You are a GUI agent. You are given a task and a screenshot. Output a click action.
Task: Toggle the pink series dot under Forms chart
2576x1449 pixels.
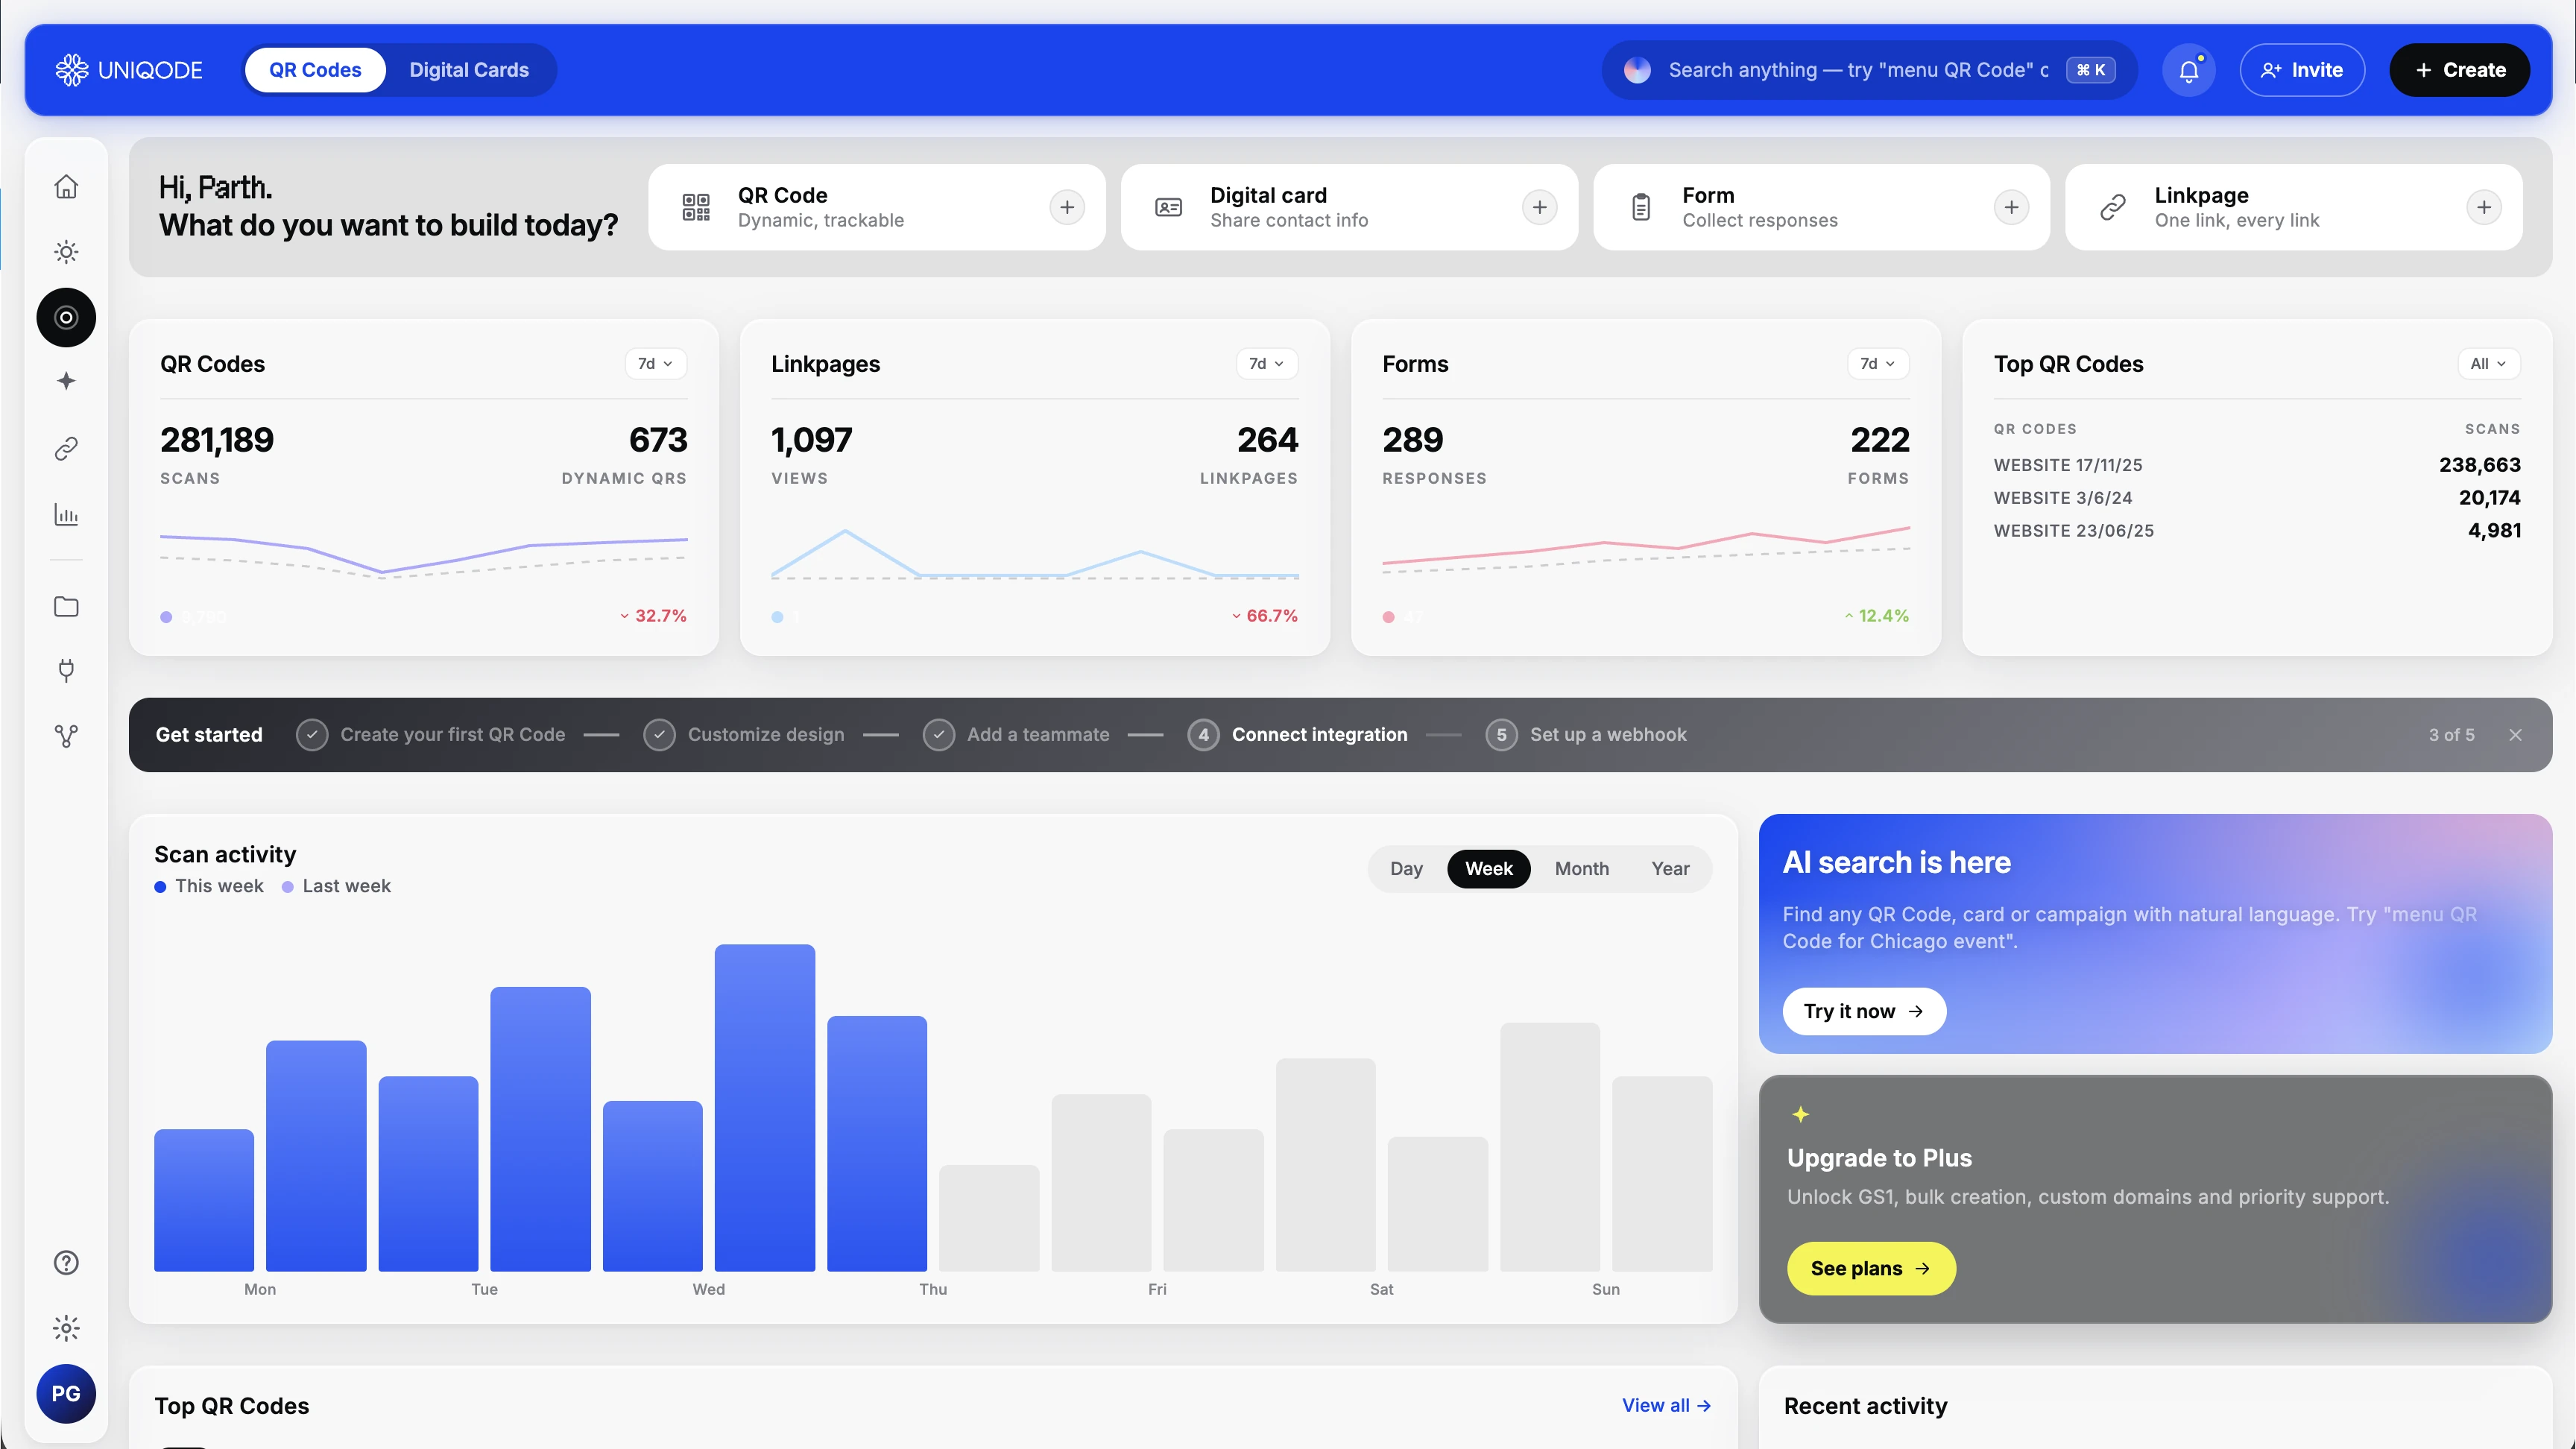[x=1388, y=617]
